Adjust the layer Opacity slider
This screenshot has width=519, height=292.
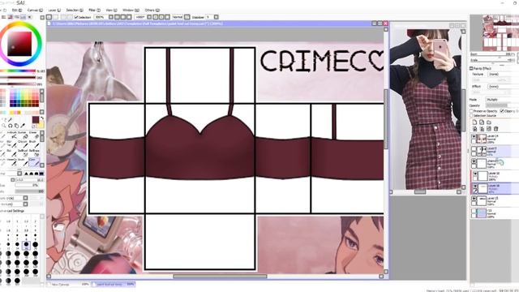pyautogui.click(x=502, y=105)
